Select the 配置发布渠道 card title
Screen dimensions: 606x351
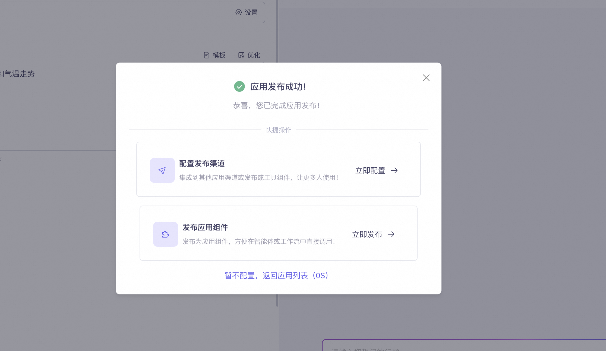point(202,163)
